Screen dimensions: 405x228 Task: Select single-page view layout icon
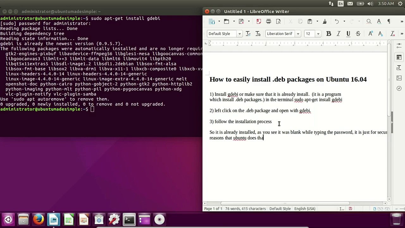pos(375,209)
